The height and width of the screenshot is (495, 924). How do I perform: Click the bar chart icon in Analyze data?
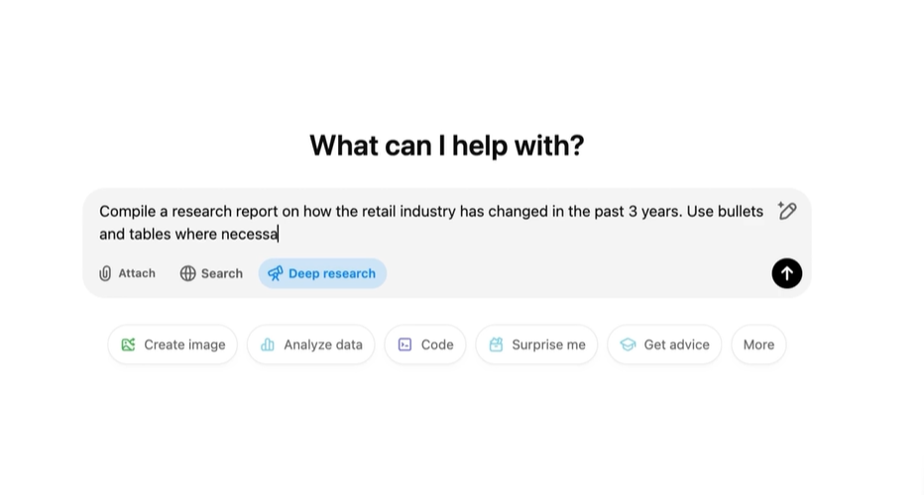(268, 345)
